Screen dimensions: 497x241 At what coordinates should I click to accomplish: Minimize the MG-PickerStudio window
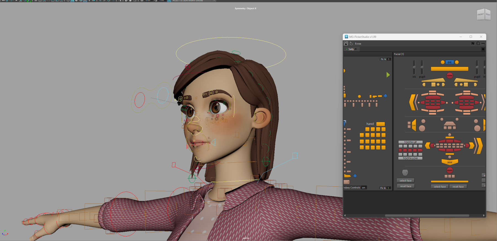pyautogui.click(x=461, y=37)
